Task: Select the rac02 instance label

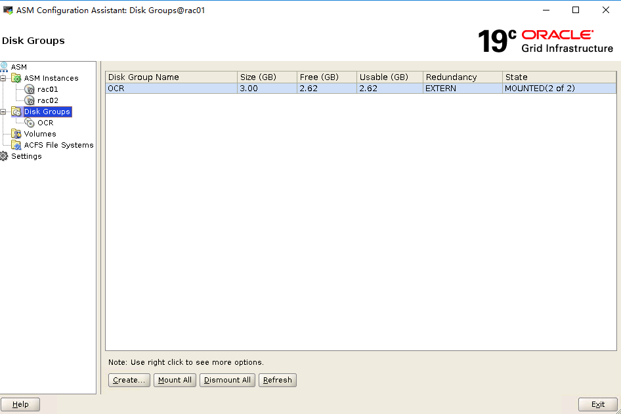Action: coord(48,100)
